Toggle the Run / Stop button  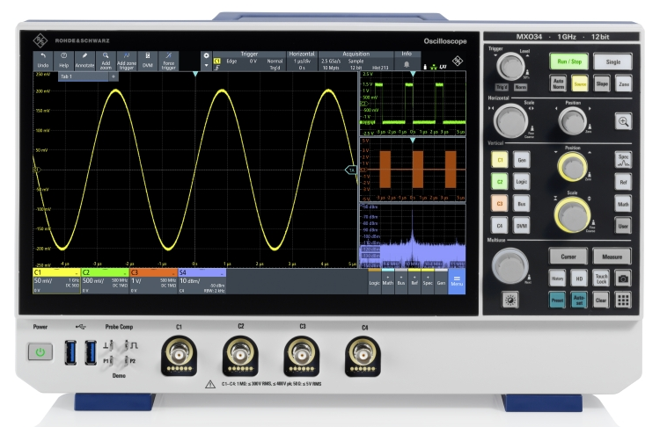coord(570,62)
